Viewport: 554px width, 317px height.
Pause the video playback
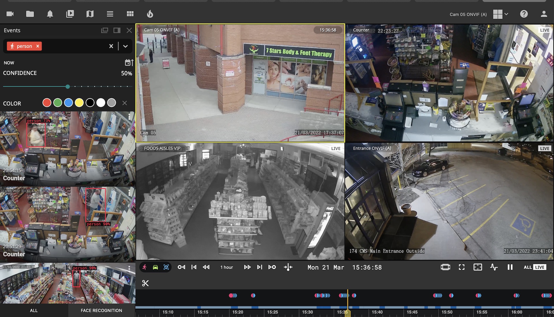[x=510, y=267]
